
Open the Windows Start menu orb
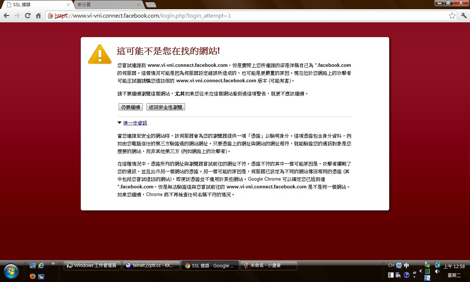coord(10,271)
